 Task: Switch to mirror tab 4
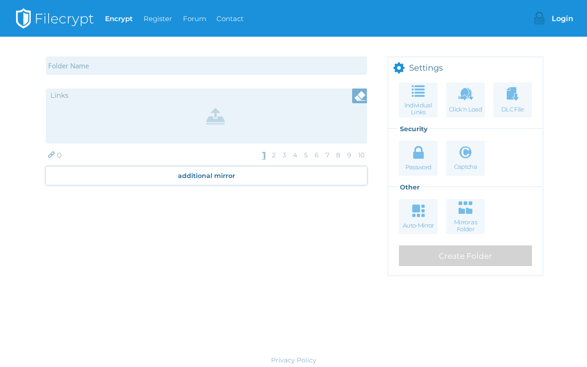pyautogui.click(x=295, y=155)
